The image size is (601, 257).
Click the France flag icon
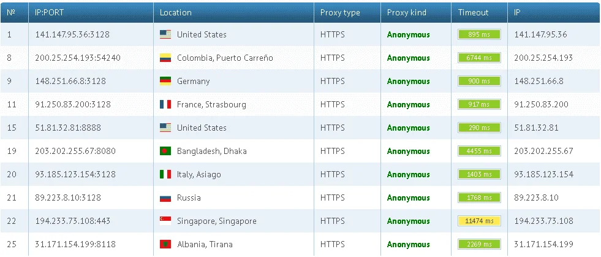point(165,104)
